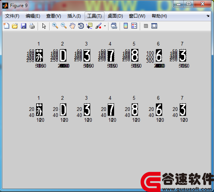Print the figure with the printer icon
The height and width of the screenshot is (192, 214).
point(32,26)
